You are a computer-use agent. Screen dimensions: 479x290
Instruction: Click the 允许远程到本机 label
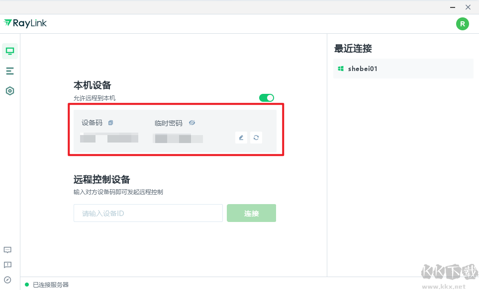95,98
